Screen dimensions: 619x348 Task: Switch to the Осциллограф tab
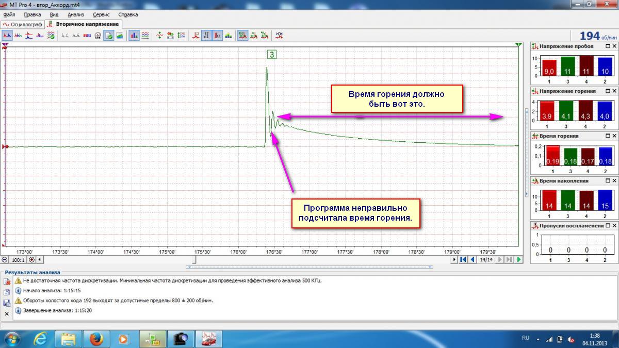click(22, 24)
